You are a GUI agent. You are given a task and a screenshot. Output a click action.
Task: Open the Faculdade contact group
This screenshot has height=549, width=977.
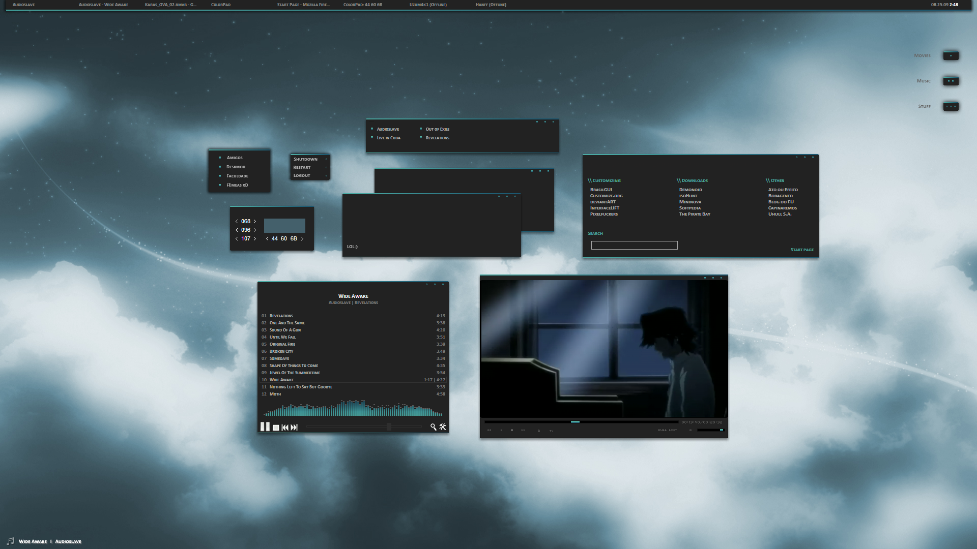[237, 176]
